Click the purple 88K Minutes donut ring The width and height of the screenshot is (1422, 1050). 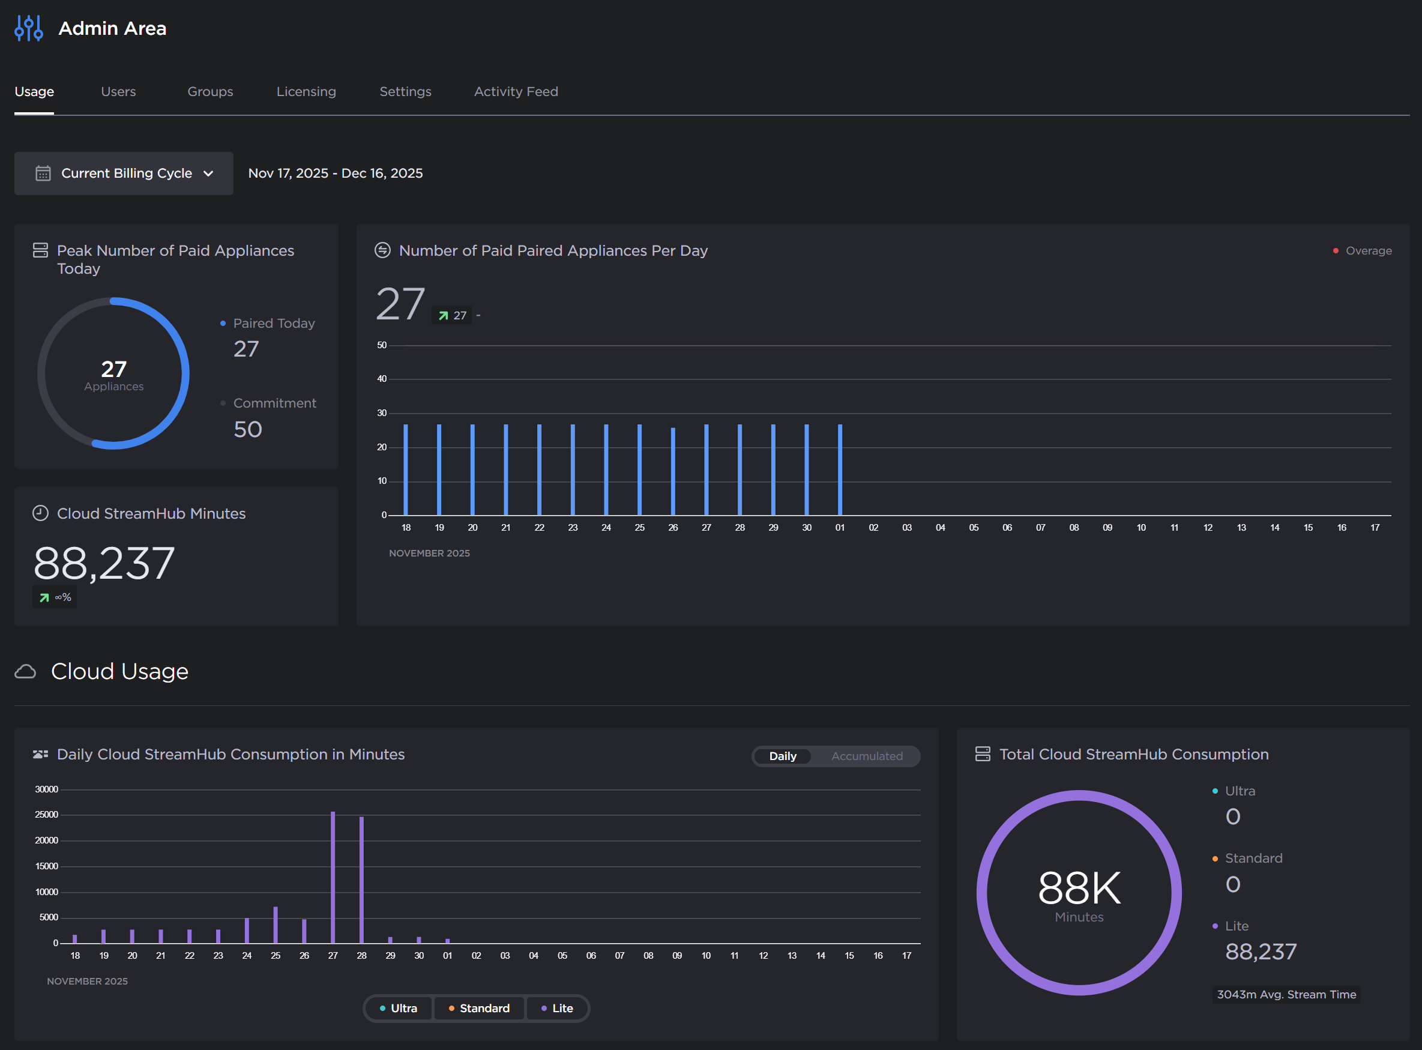click(x=982, y=893)
